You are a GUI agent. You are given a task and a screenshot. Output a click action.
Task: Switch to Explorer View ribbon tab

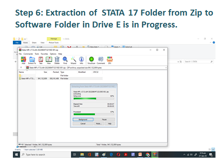pyautogui.click(x=42, y=43)
